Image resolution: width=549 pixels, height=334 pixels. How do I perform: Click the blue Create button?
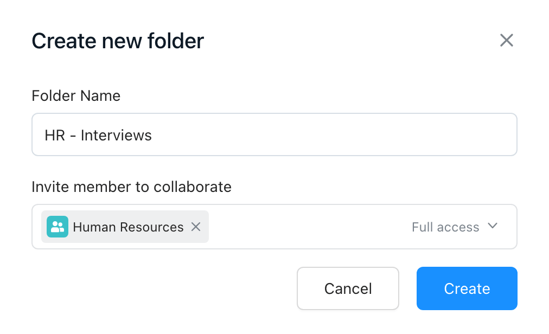click(467, 288)
